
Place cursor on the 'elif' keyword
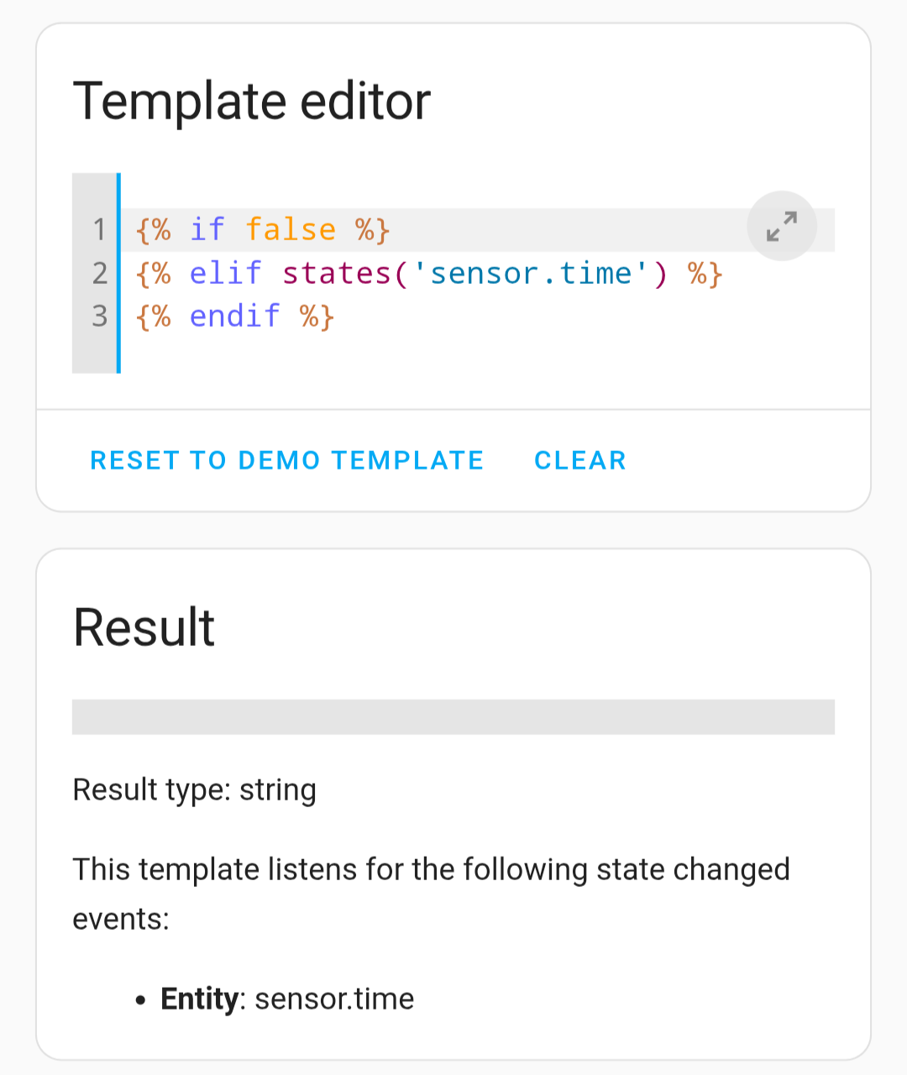tap(226, 273)
